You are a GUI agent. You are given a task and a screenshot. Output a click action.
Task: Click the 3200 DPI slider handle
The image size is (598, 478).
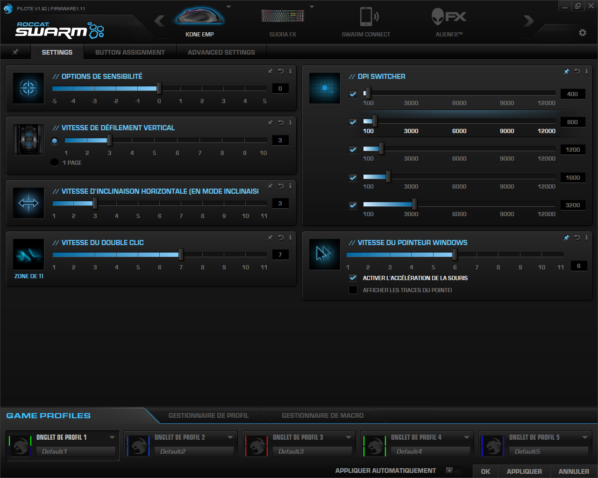coord(414,204)
